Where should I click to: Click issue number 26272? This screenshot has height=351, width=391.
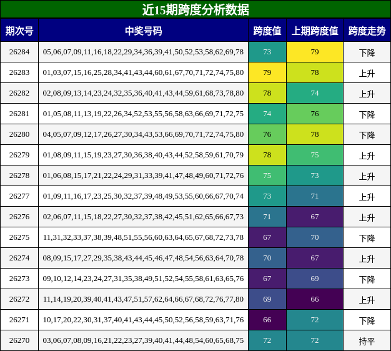(x=19, y=299)
